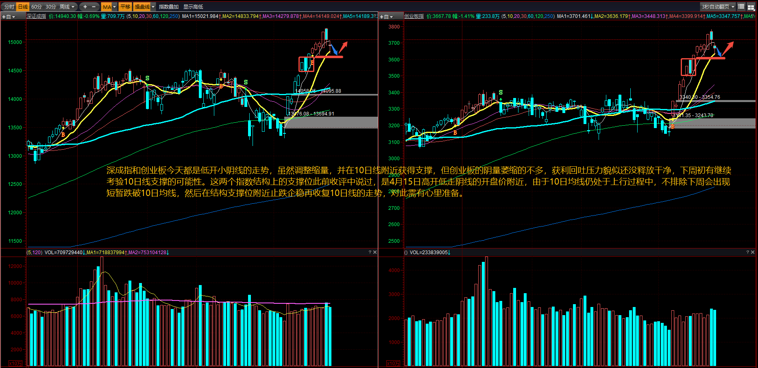Click left volume x10万 scale label
The image size is (758, 368).
pyautogui.click(x=15, y=363)
